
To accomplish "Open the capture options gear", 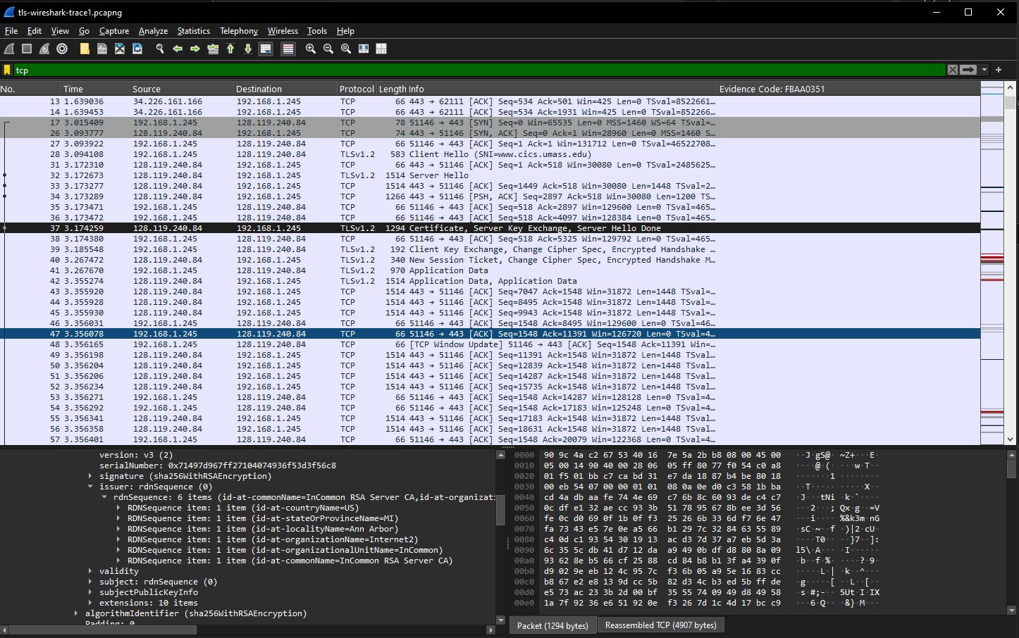I will pos(62,49).
